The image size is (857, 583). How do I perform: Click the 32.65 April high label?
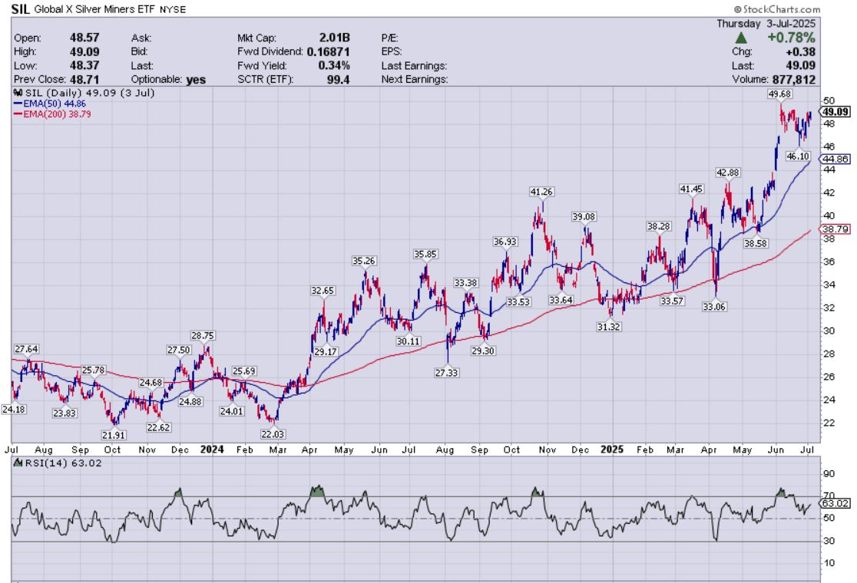(323, 291)
